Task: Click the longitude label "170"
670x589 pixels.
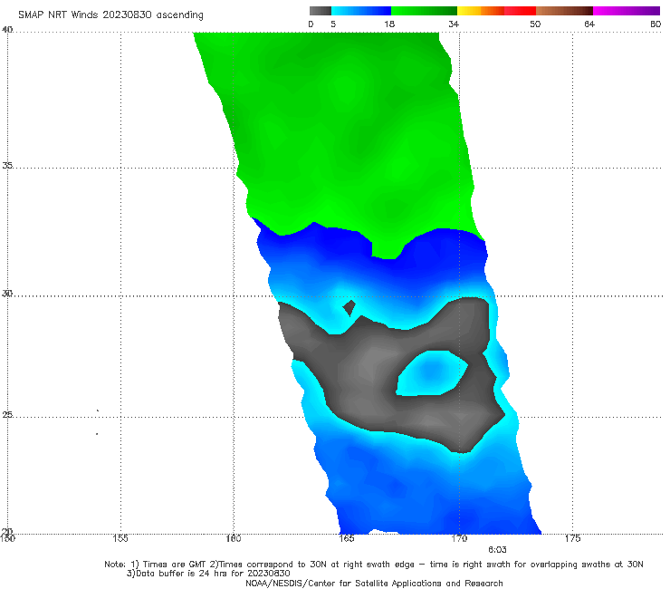Action: pyautogui.click(x=459, y=538)
